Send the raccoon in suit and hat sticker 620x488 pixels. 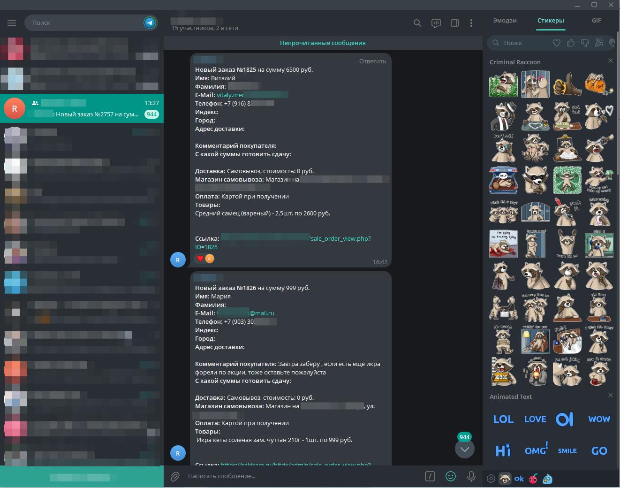503,116
